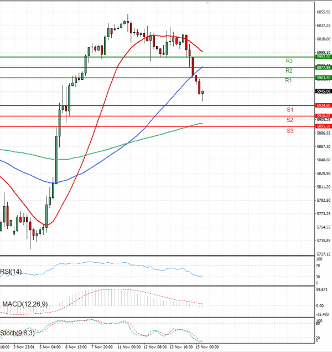The image size is (332, 352).
Task: Click the RSI scale level 70
Action: click(318, 266)
